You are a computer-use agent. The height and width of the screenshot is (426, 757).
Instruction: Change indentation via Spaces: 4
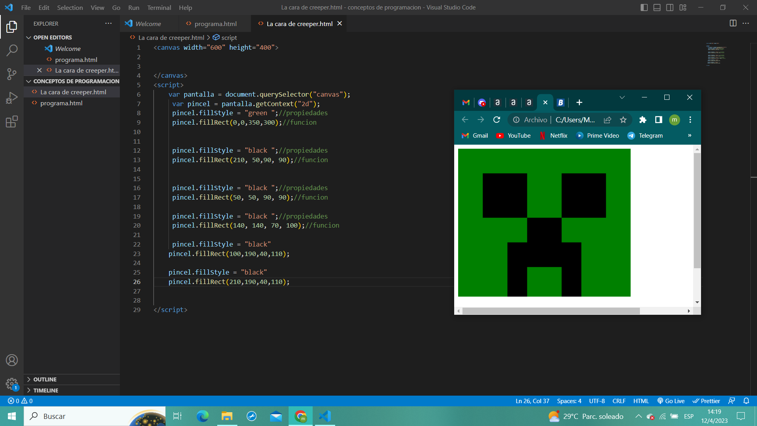tap(569, 401)
